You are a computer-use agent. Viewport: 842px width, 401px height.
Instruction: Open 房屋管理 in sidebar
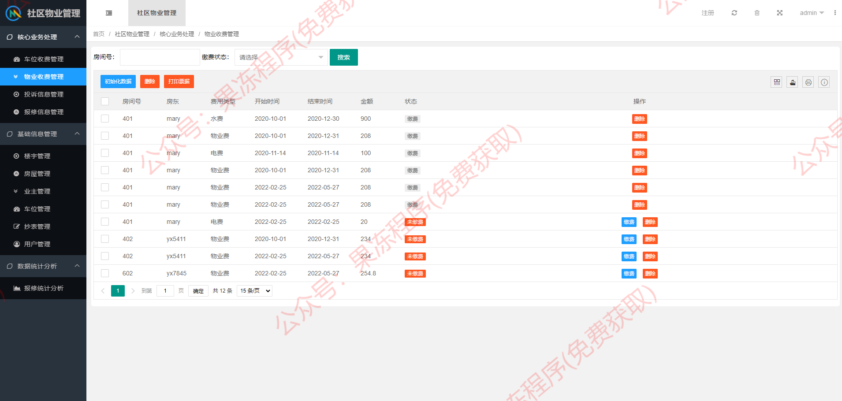[x=43, y=174]
